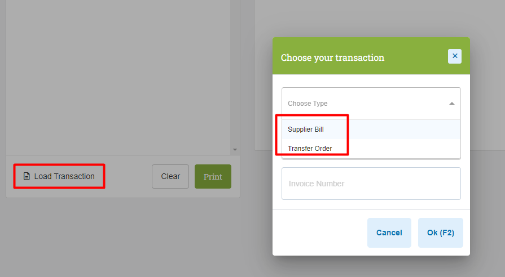Click the document icon beside Load Transaction

click(27, 176)
